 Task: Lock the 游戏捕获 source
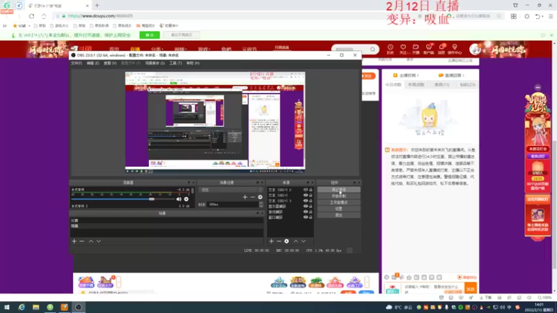(x=311, y=212)
